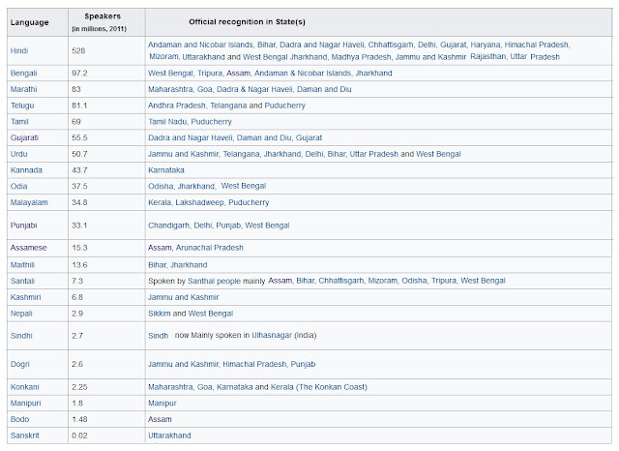Screen dimensions: 619x451
Task: Click Arunachal Pradesh in Assamese row
Action: [x=209, y=248]
